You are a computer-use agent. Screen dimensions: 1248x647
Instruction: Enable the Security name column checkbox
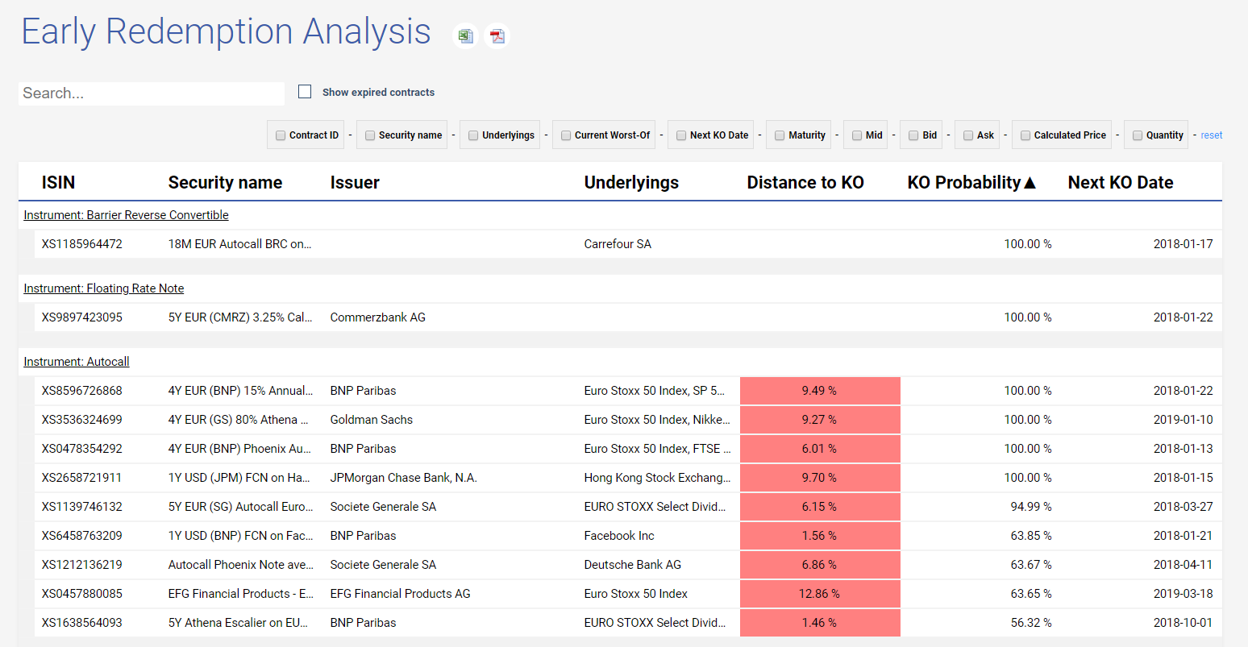point(370,135)
